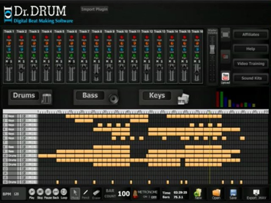This screenshot has height=203, width=271.
Task: Click Track 3 blue Low knob
Action: coord(34,50)
